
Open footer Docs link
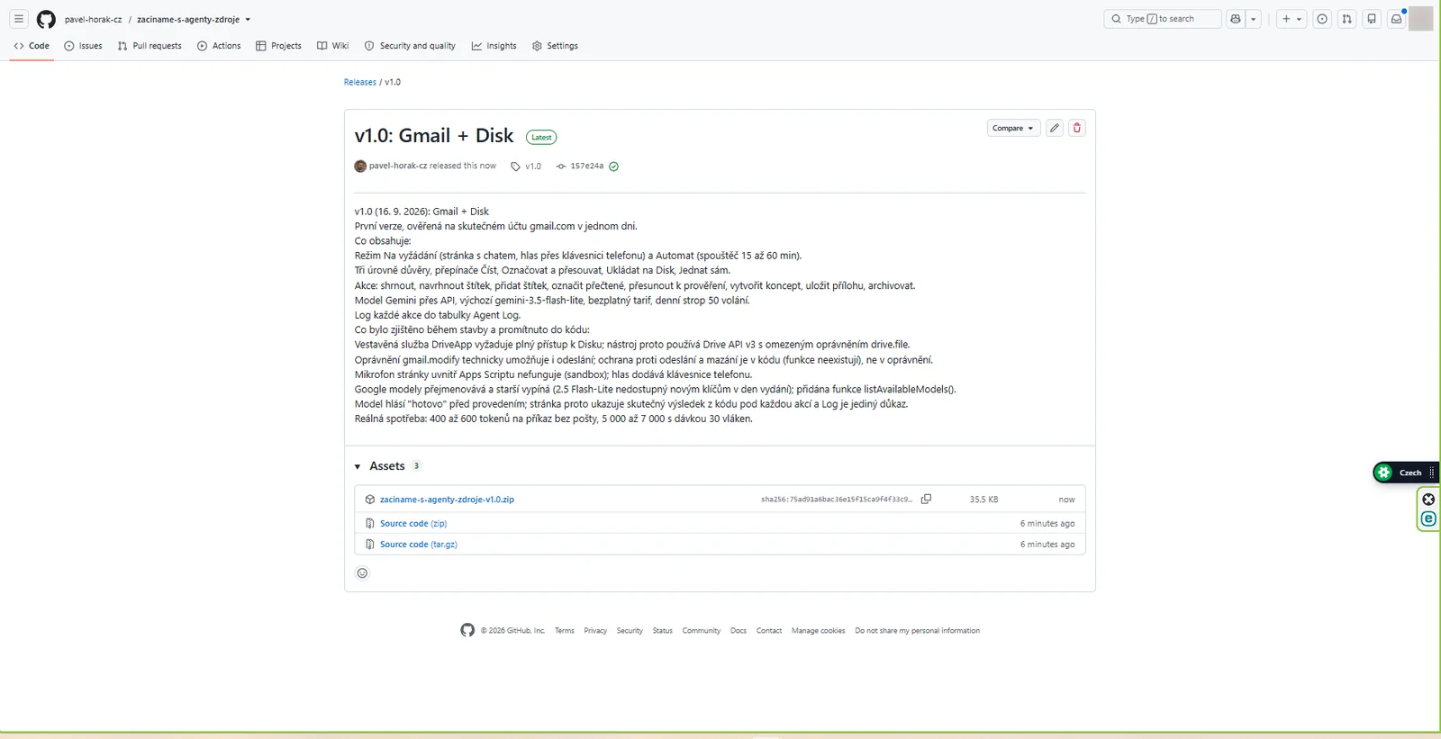pyautogui.click(x=739, y=631)
